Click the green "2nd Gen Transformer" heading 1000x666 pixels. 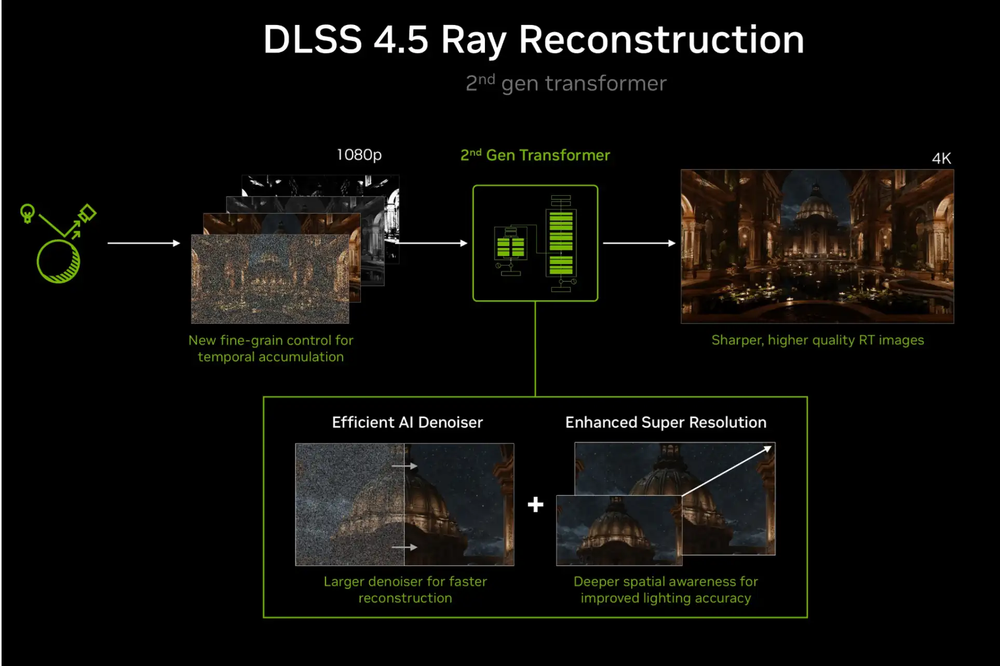[535, 155]
